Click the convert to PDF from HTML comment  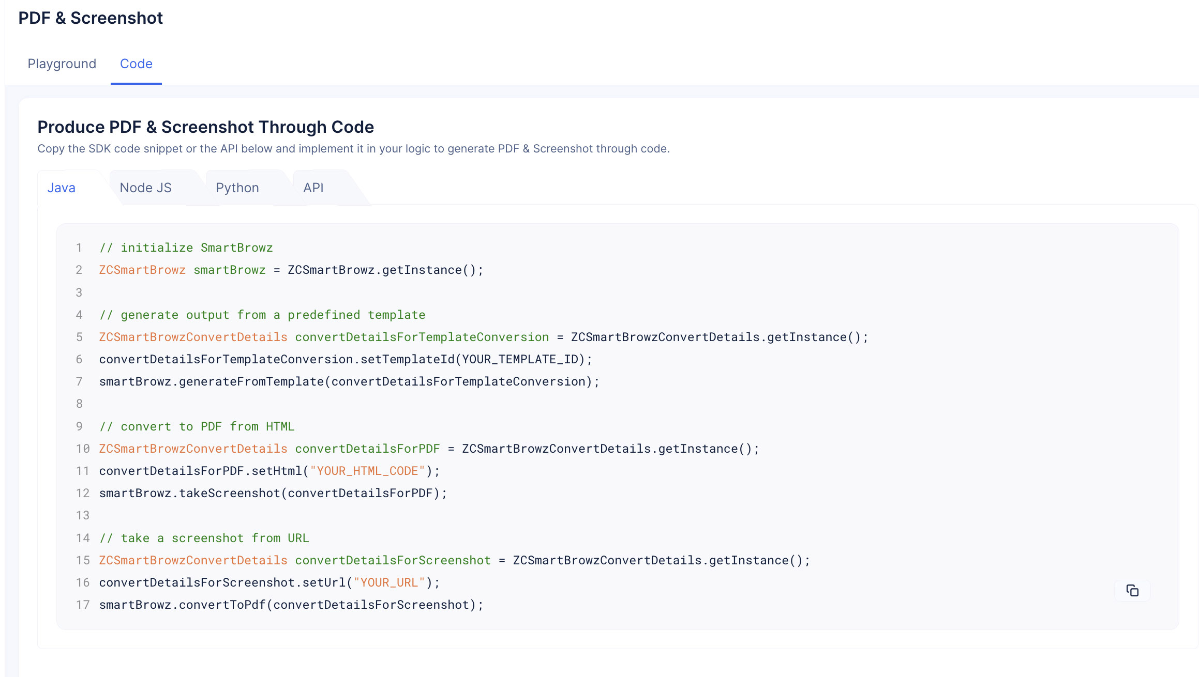coord(197,426)
